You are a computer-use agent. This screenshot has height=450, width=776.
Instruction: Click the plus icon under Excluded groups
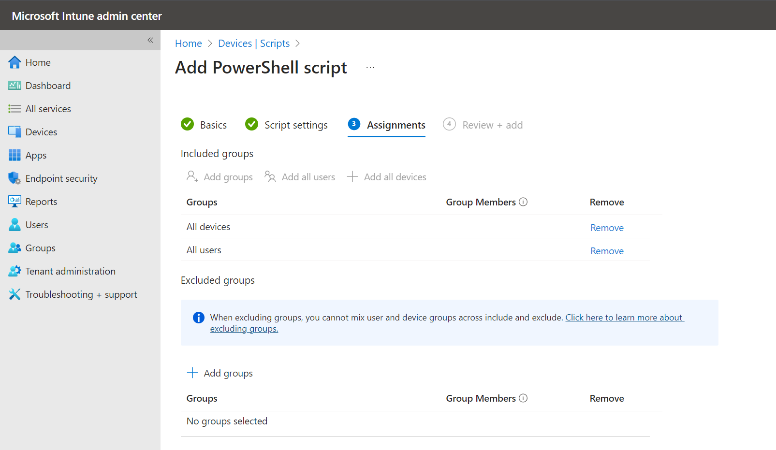[192, 373]
